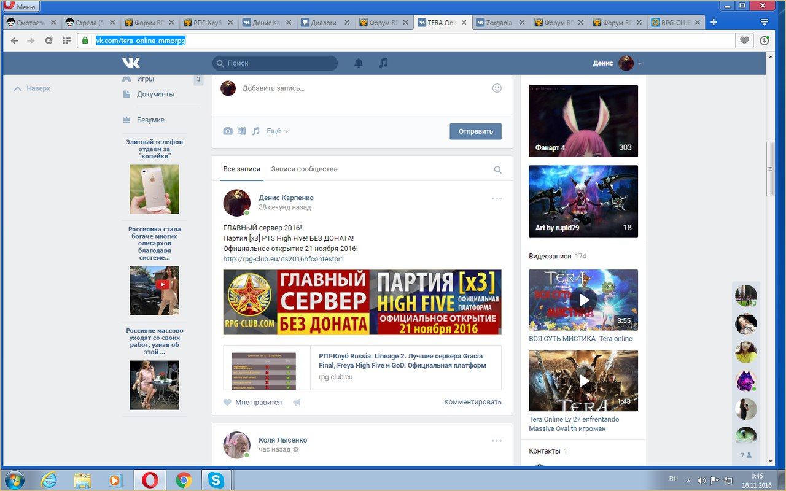Open the Контакты section header
Screen dimensions: 786x491
545,450
